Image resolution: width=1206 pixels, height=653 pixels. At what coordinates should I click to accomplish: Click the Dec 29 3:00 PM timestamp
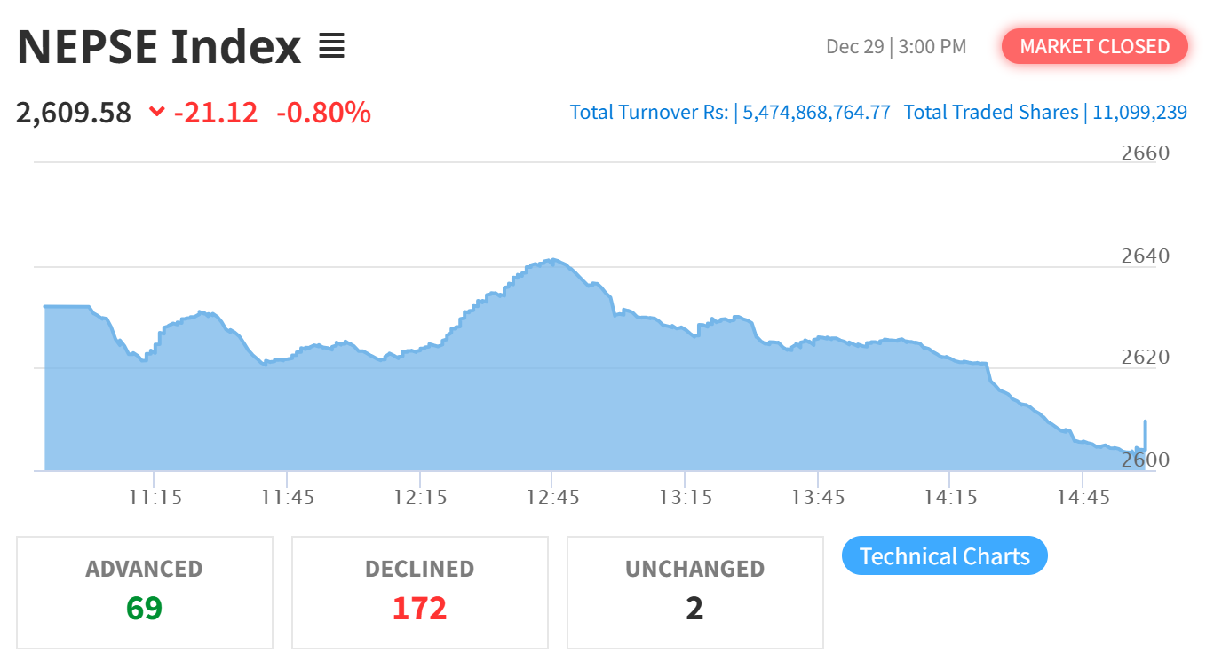coord(895,47)
